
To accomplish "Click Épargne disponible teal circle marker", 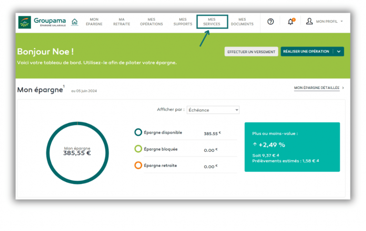I will (138, 132).
